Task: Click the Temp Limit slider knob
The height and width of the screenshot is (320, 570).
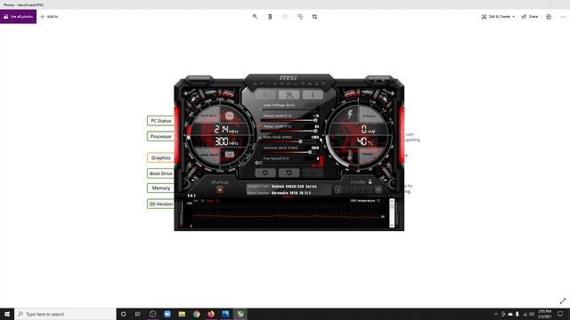Action: pos(315,131)
